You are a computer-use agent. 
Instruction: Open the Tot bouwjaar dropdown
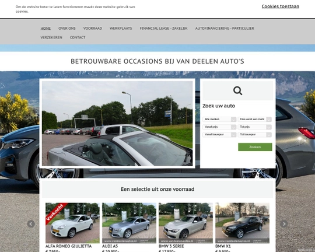[x=255, y=135]
